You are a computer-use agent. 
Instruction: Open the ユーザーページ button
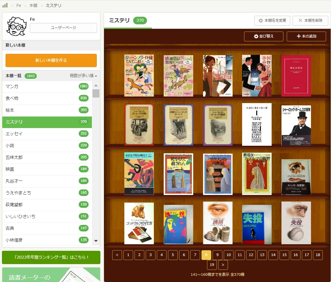[64, 28]
